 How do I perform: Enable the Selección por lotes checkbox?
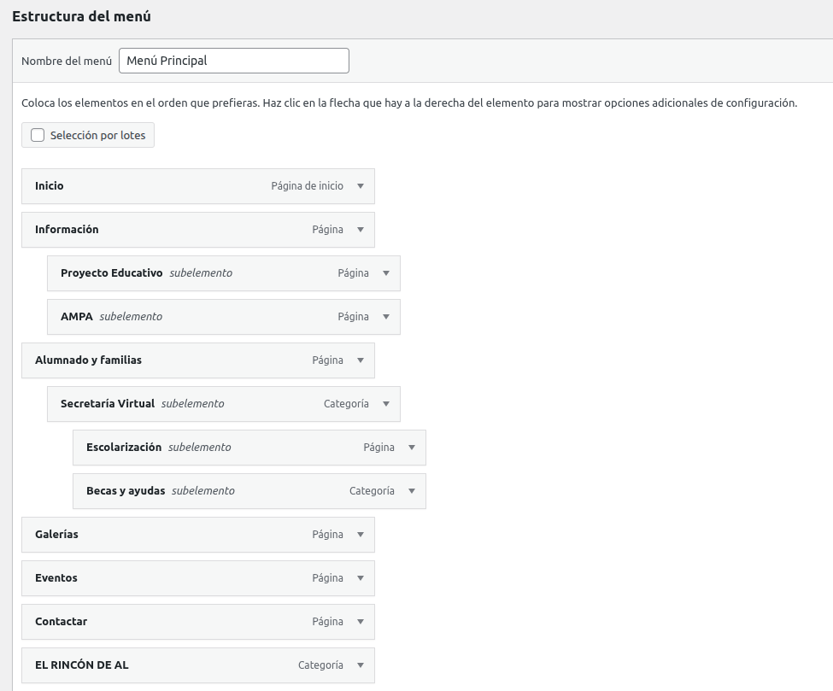38,135
